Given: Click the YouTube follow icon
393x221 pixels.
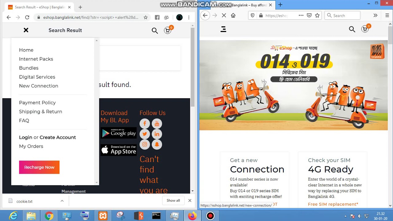Looking at the screenshot, I should tap(157, 124).
